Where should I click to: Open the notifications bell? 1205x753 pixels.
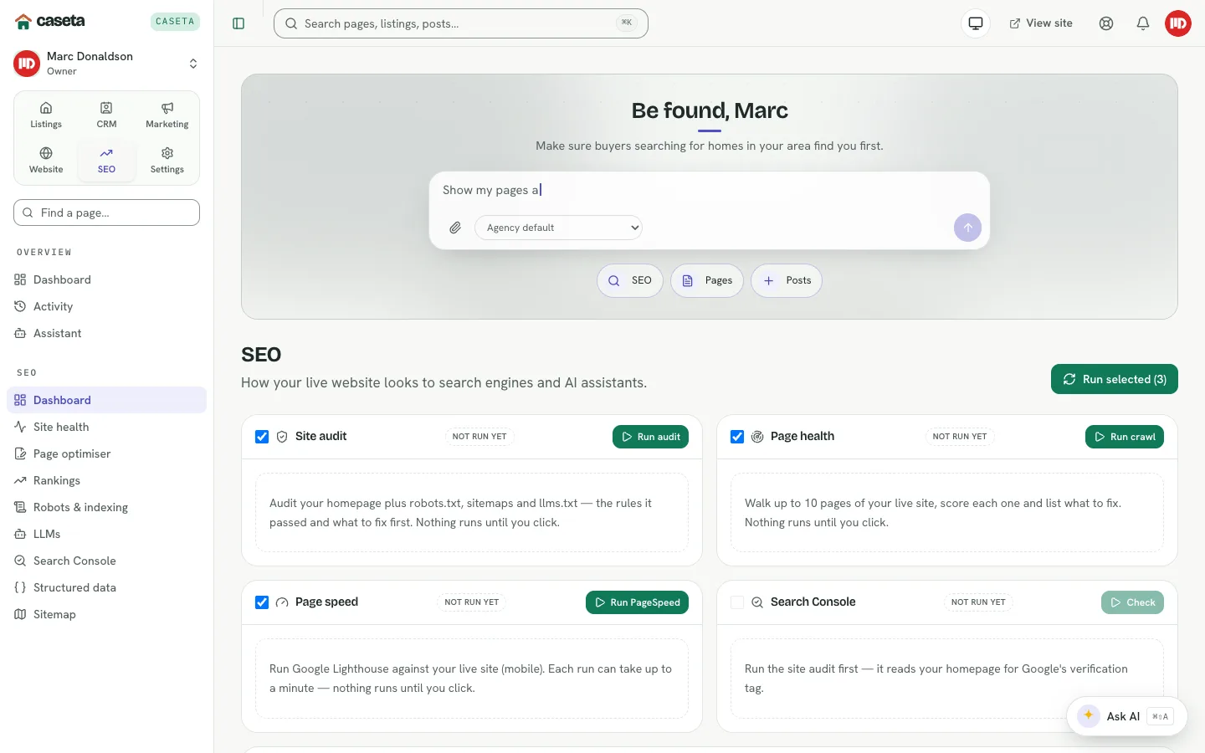point(1143,23)
